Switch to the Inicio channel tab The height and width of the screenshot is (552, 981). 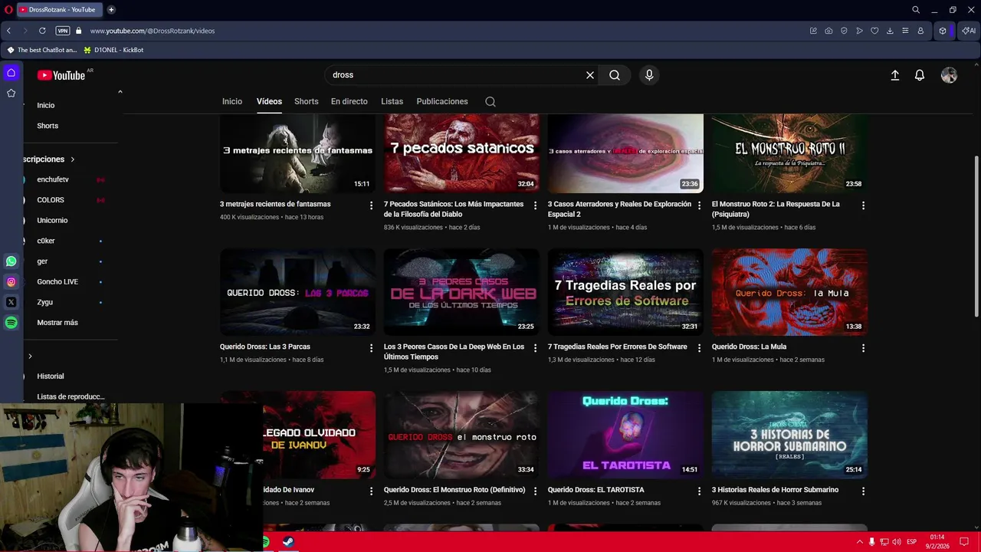point(232,101)
